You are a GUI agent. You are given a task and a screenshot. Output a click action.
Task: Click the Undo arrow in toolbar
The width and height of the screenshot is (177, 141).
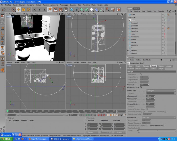[4, 10]
